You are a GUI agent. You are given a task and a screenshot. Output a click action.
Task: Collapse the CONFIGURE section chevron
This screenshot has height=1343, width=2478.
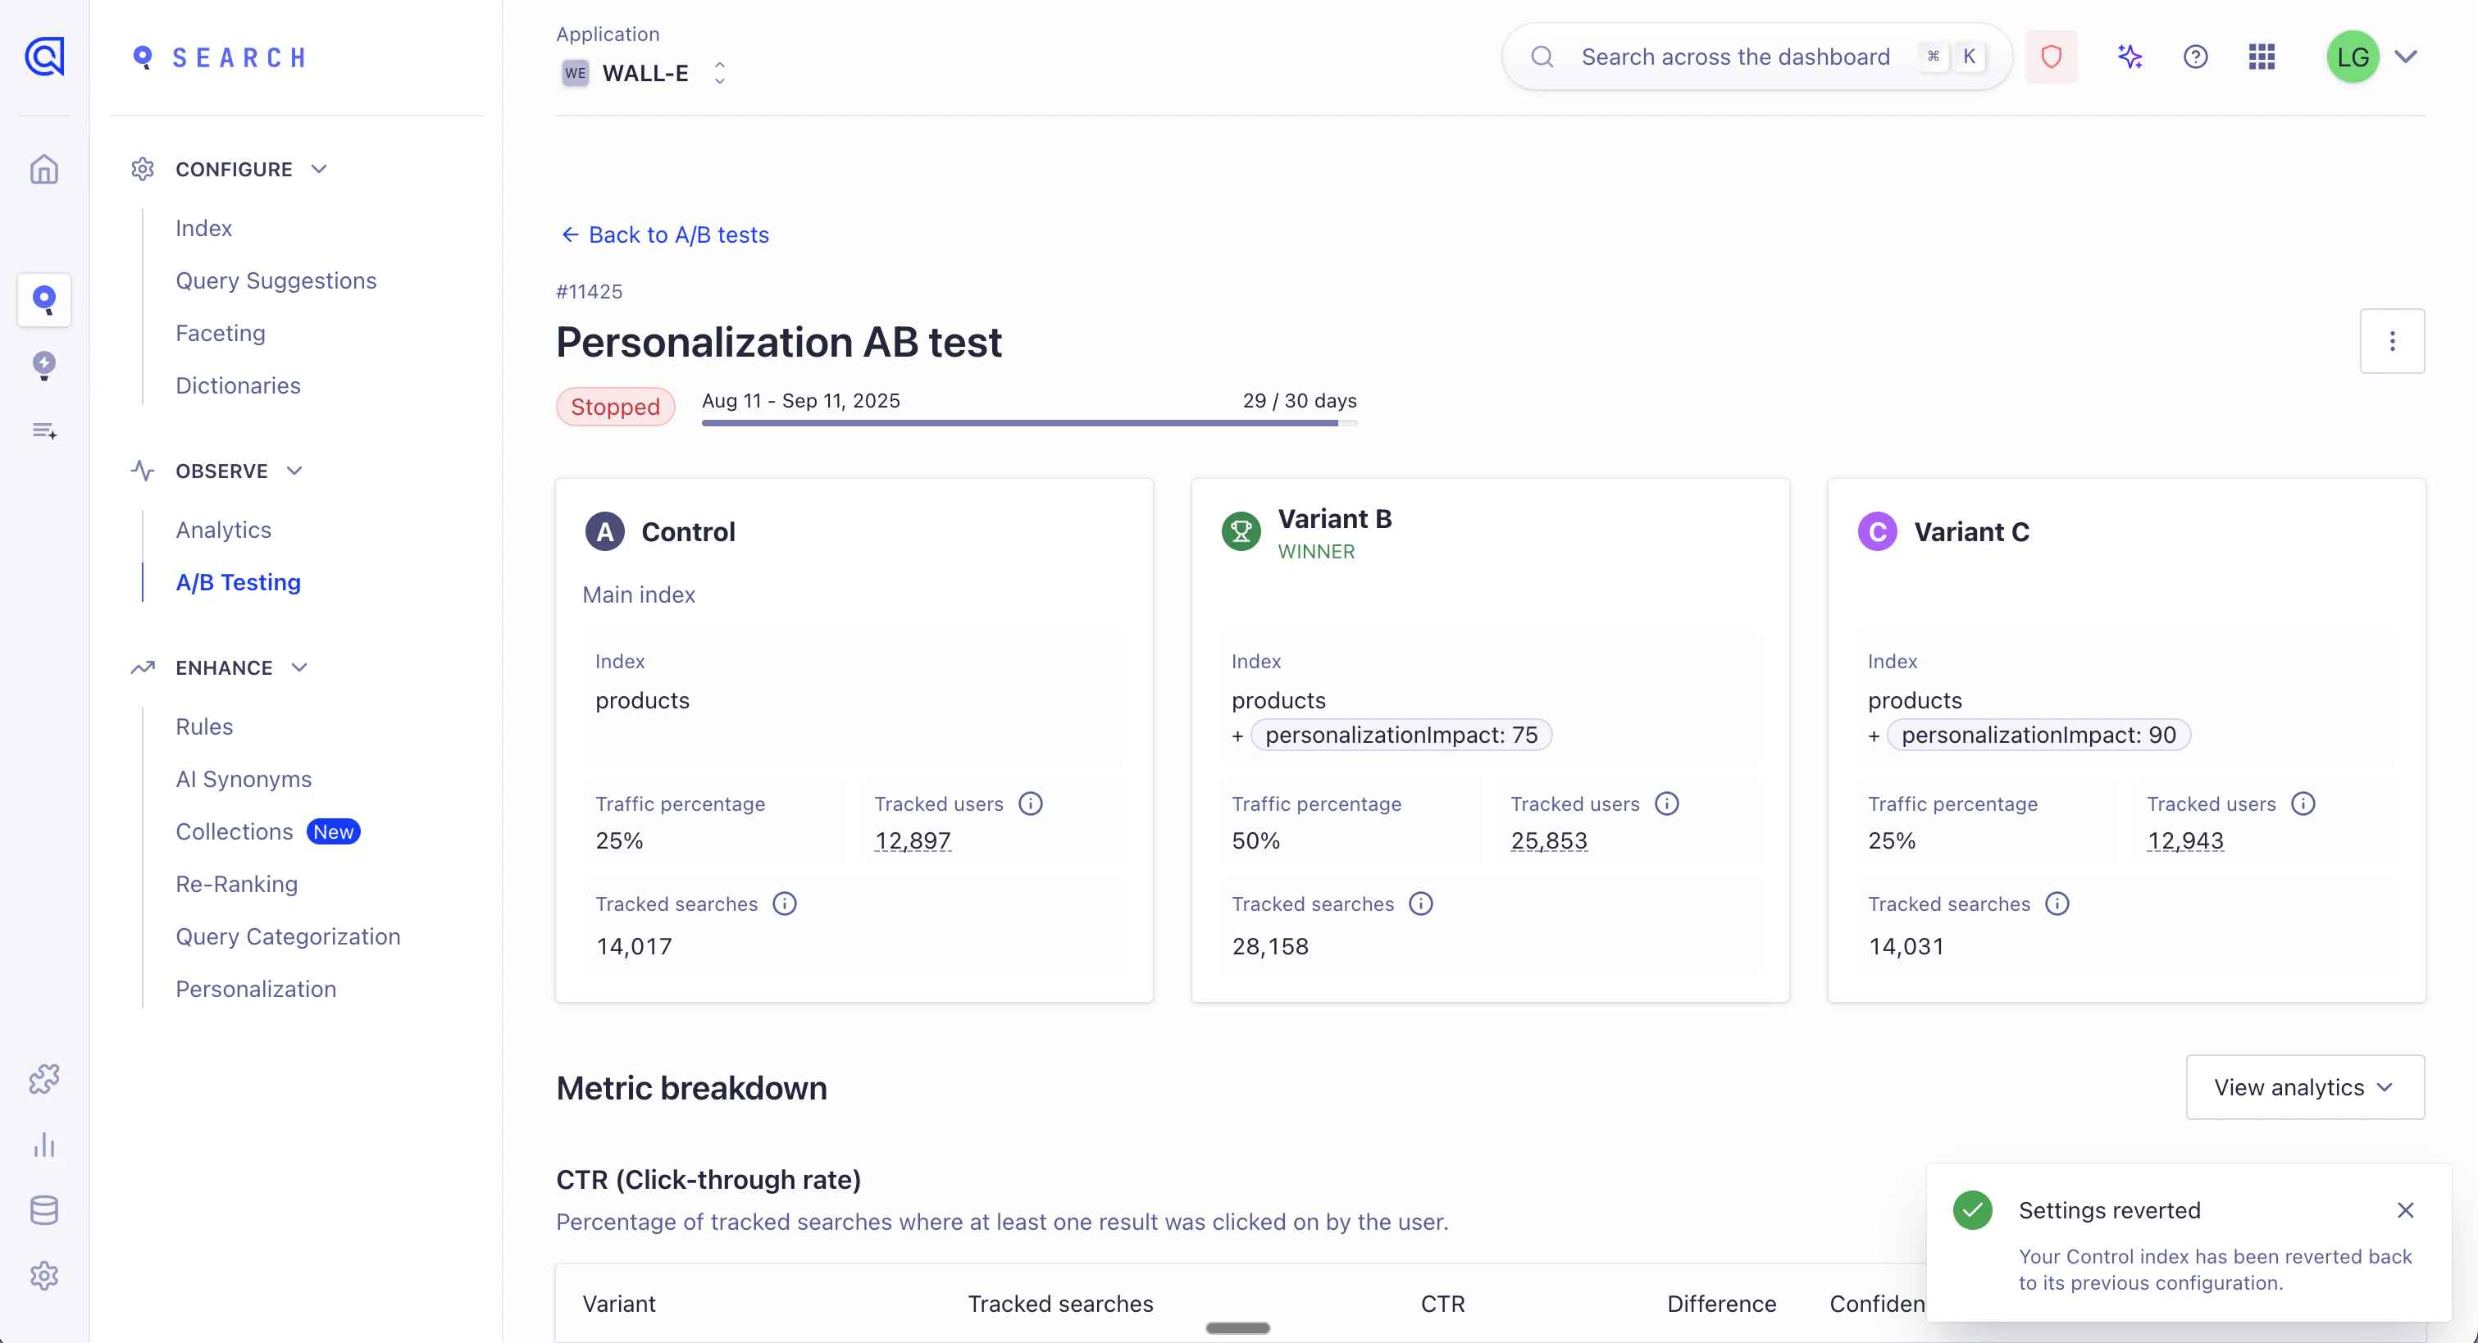pyautogui.click(x=318, y=168)
